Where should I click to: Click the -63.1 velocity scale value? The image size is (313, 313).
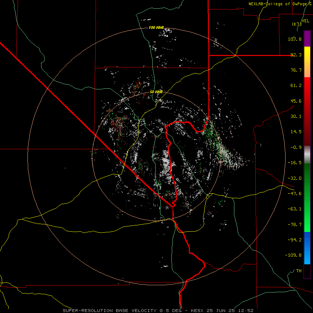(x=295, y=209)
